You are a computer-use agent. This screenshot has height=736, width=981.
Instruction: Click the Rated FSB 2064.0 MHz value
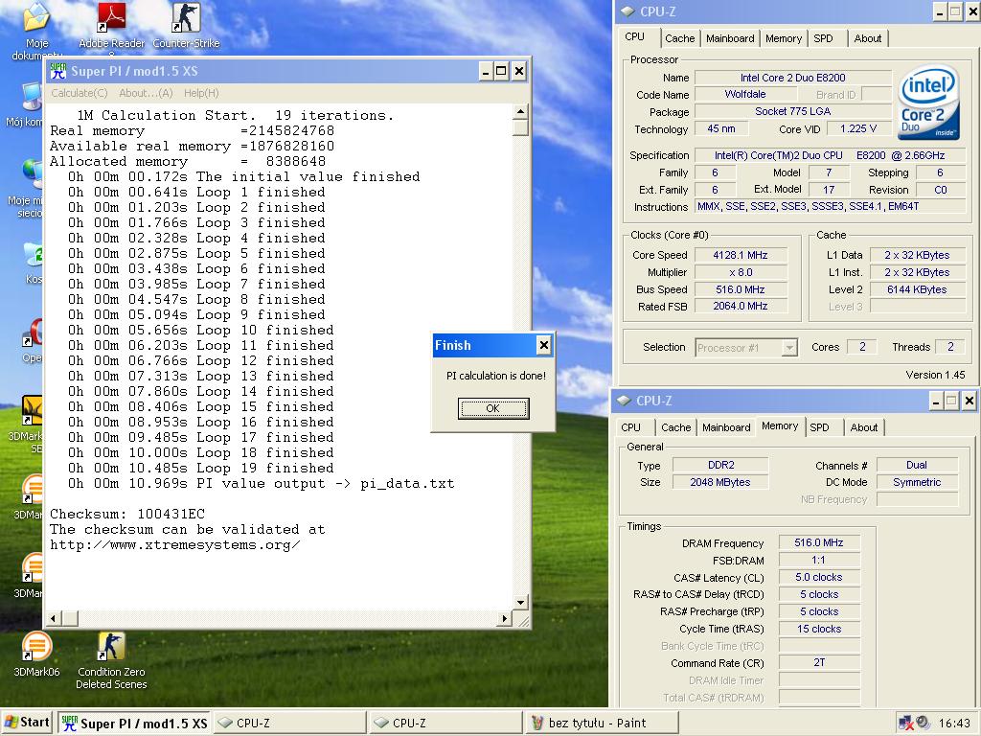[x=741, y=306]
